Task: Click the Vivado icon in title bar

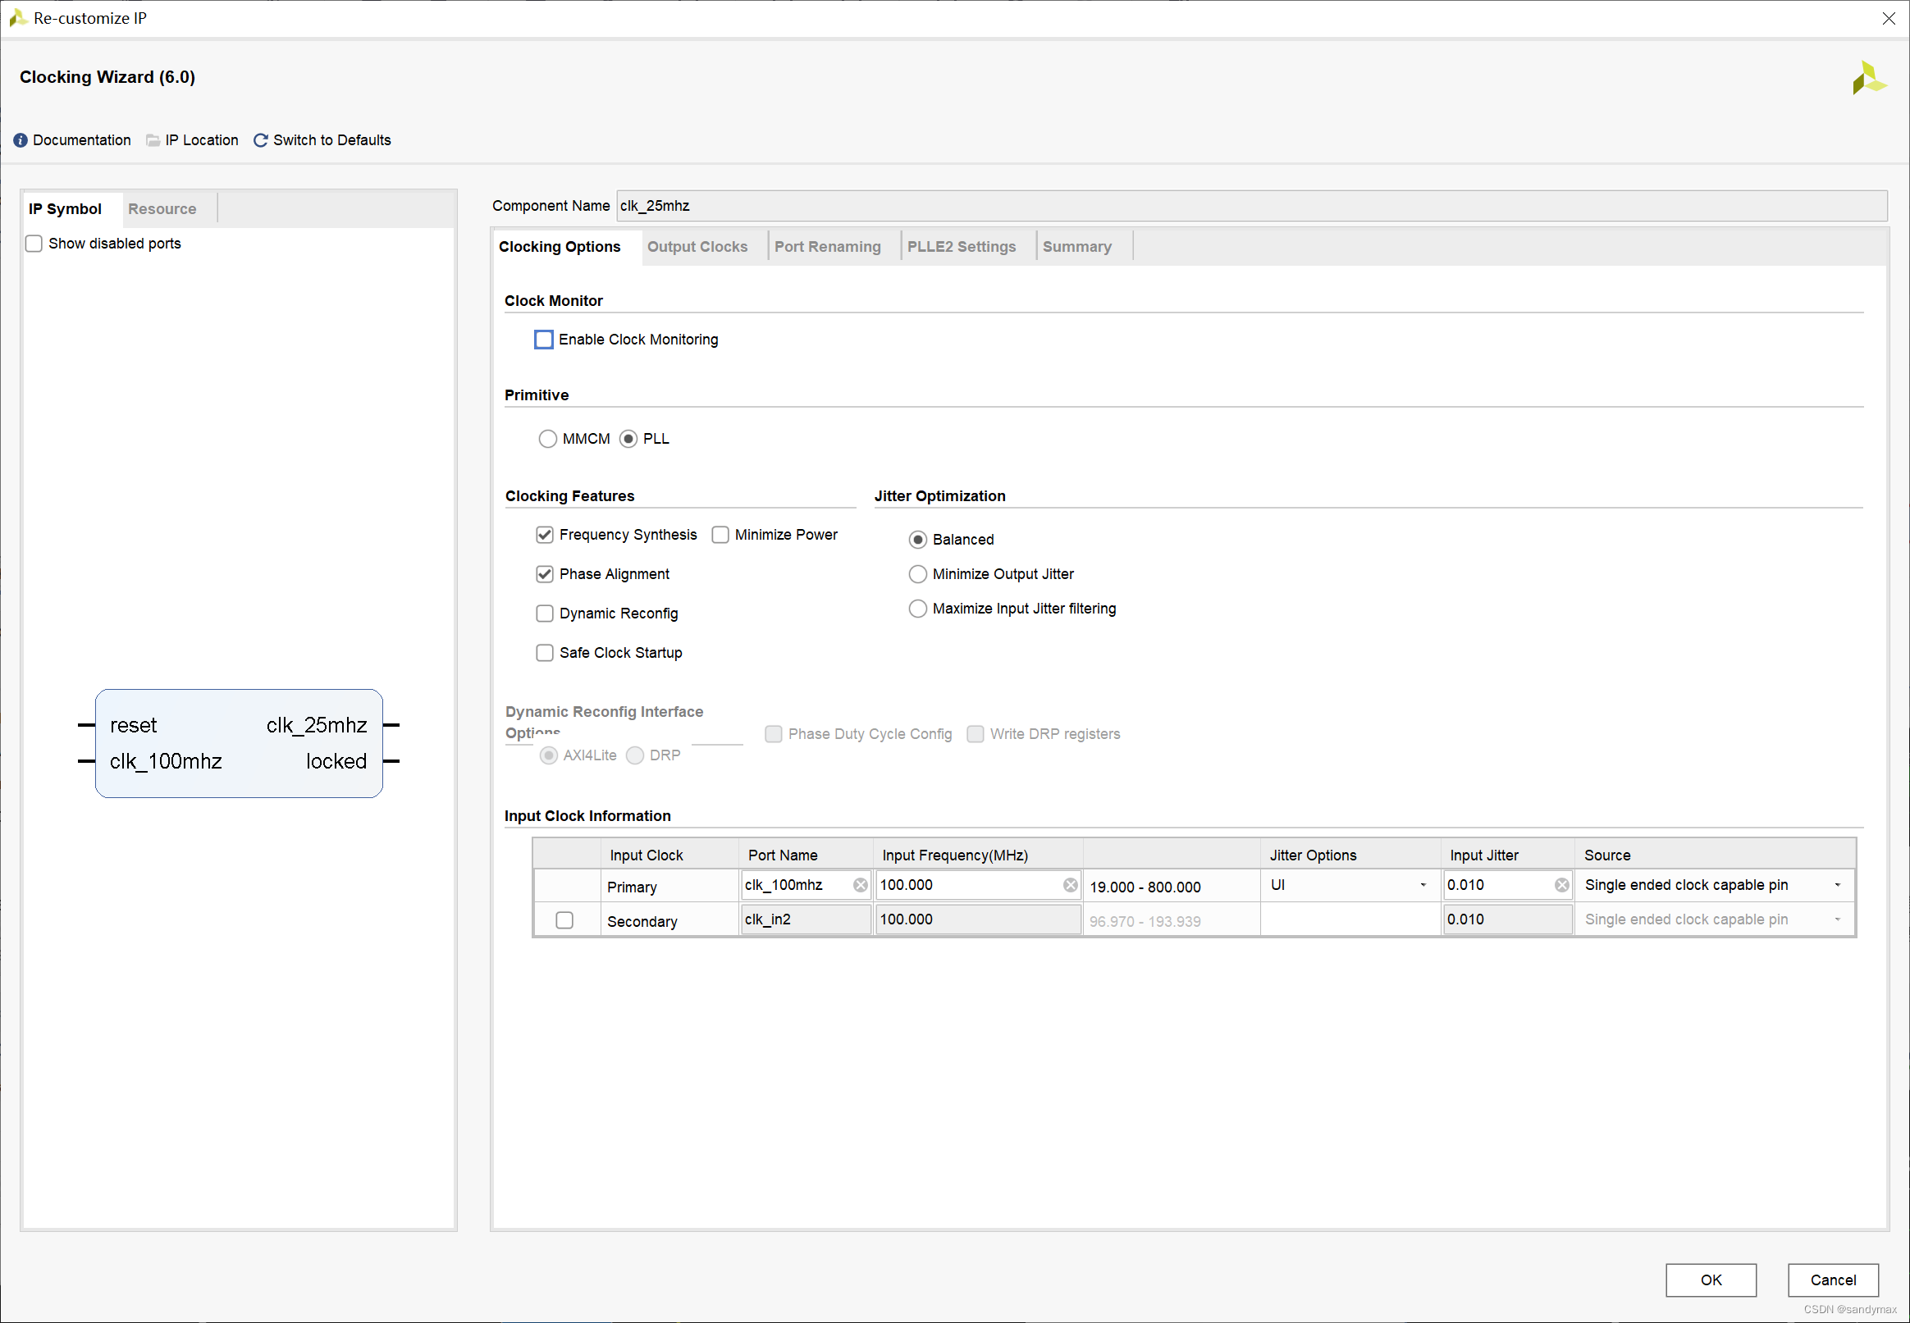Action: (17, 18)
